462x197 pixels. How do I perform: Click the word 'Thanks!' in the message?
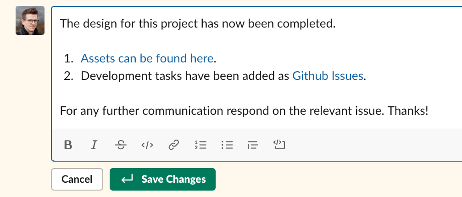tap(408, 111)
